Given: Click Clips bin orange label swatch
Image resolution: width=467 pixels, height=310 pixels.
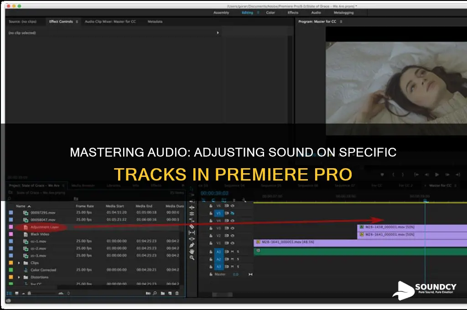Looking at the screenshot, I should click(11, 263).
